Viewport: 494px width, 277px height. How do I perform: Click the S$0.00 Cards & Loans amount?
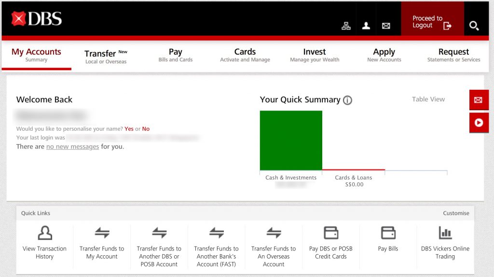click(354, 184)
